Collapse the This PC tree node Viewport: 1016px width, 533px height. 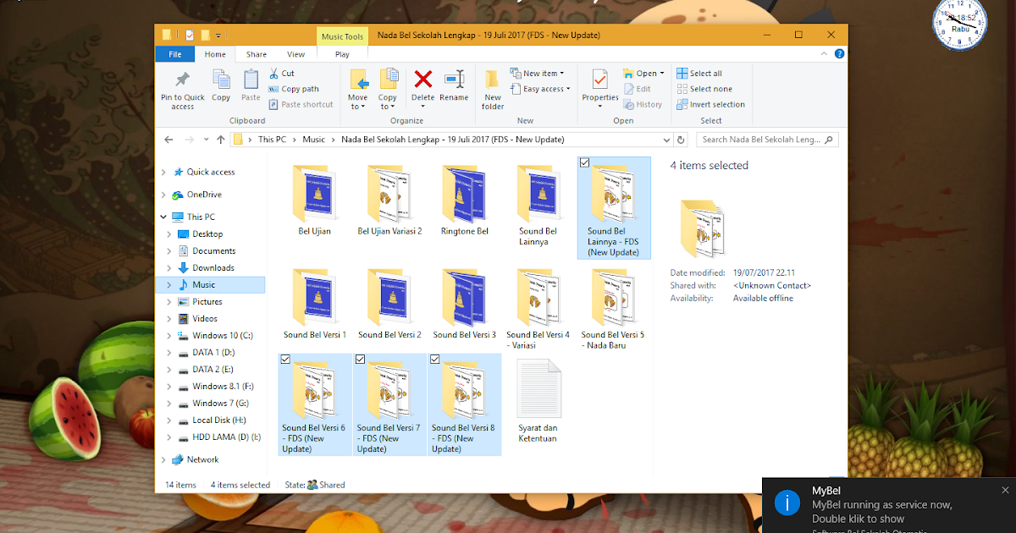click(163, 217)
